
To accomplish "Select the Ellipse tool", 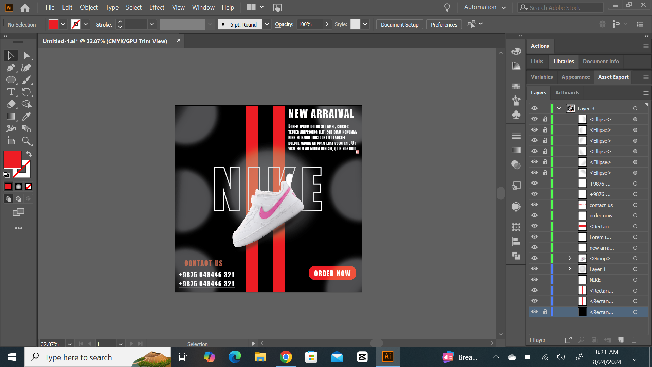I will pyautogui.click(x=11, y=80).
